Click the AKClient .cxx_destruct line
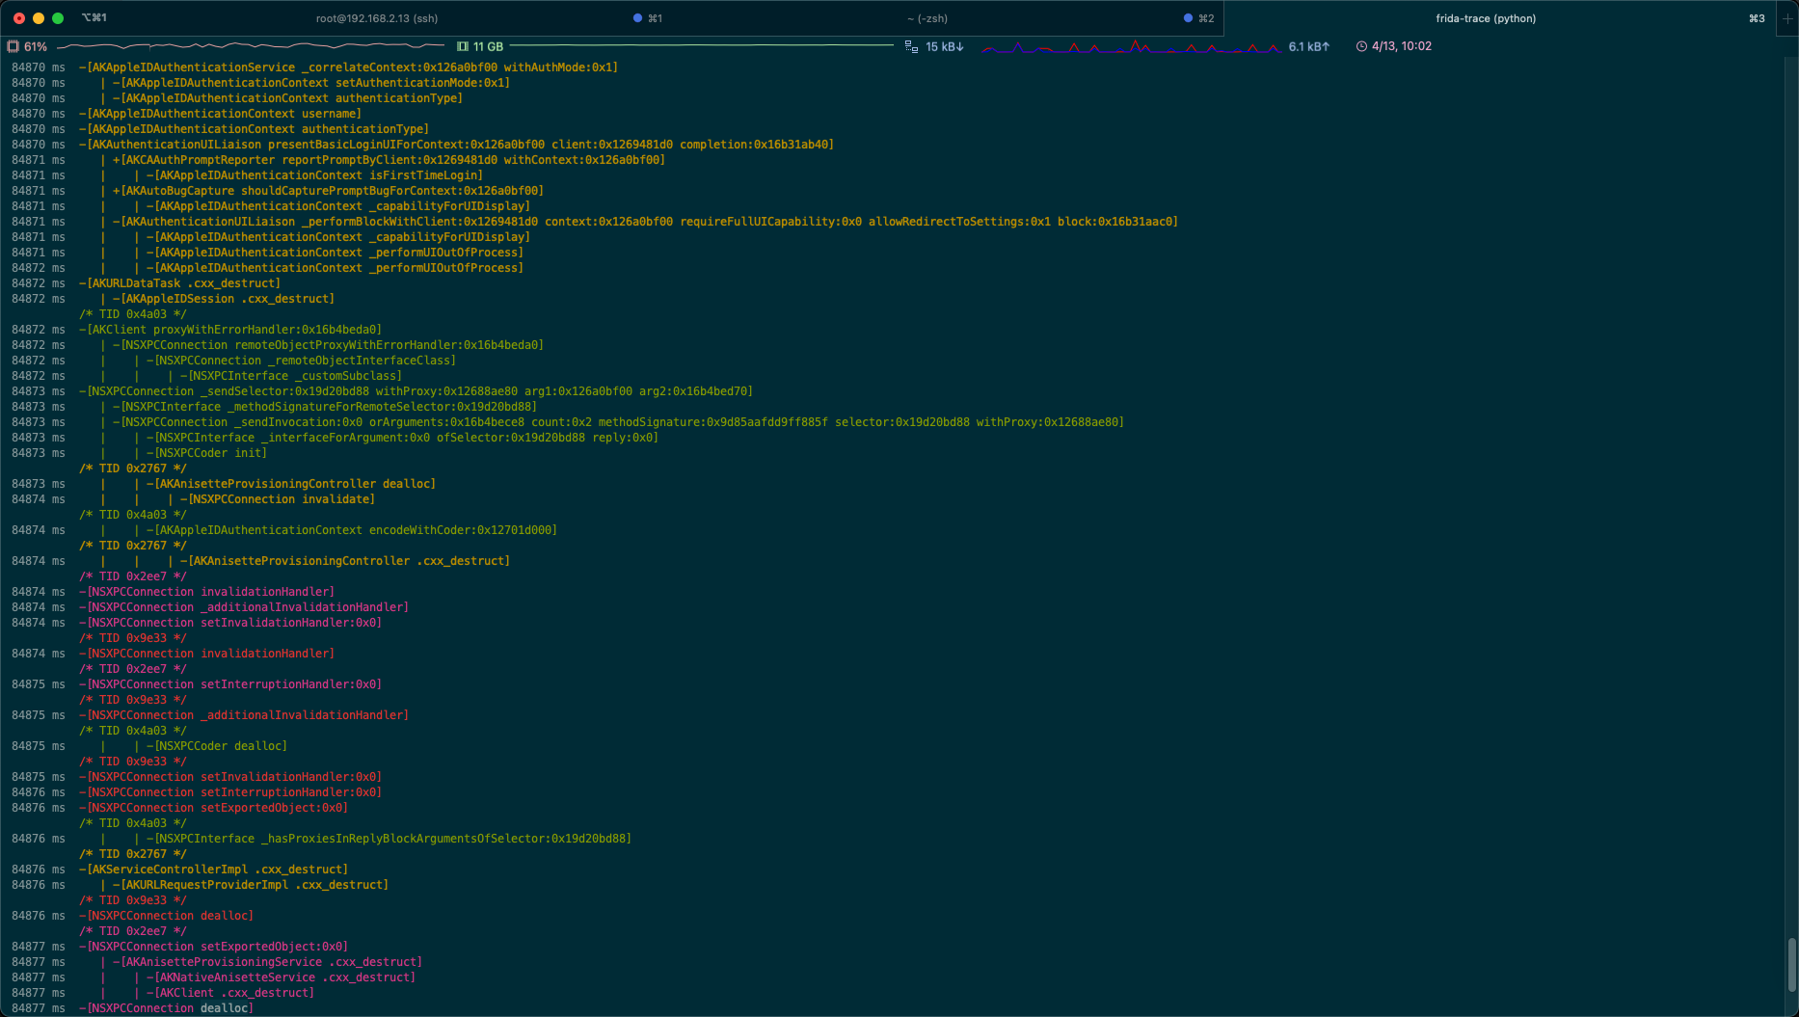Image resolution: width=1799 pixels, height=1017 pixels. point(230,993)
